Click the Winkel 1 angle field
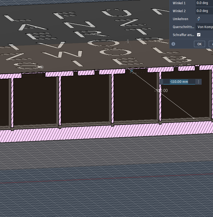Screen dimensions: 213x217 [204, 3]
